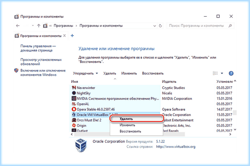Close the Программы и компоненты window
This screenshot has width=250, height=166.
pyautogui.click(x=231, y=16)
